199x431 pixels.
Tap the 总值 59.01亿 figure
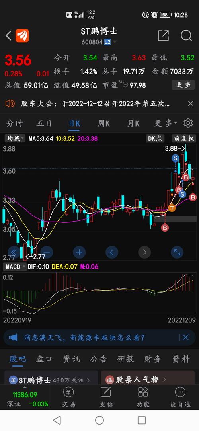point(26,85)
